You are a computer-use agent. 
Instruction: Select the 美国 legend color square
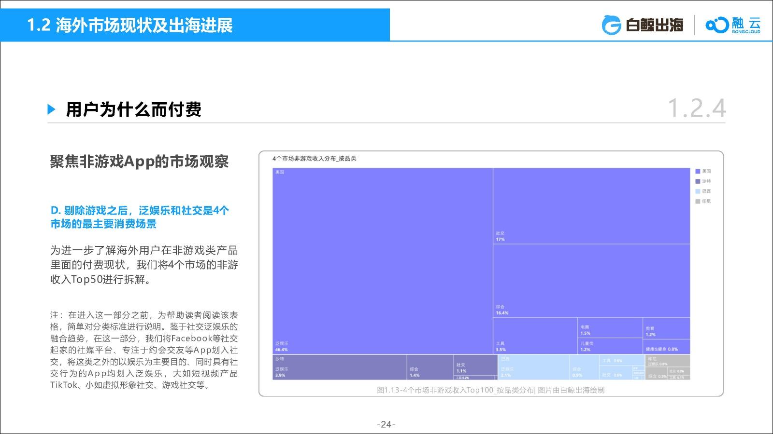[698, 171]
